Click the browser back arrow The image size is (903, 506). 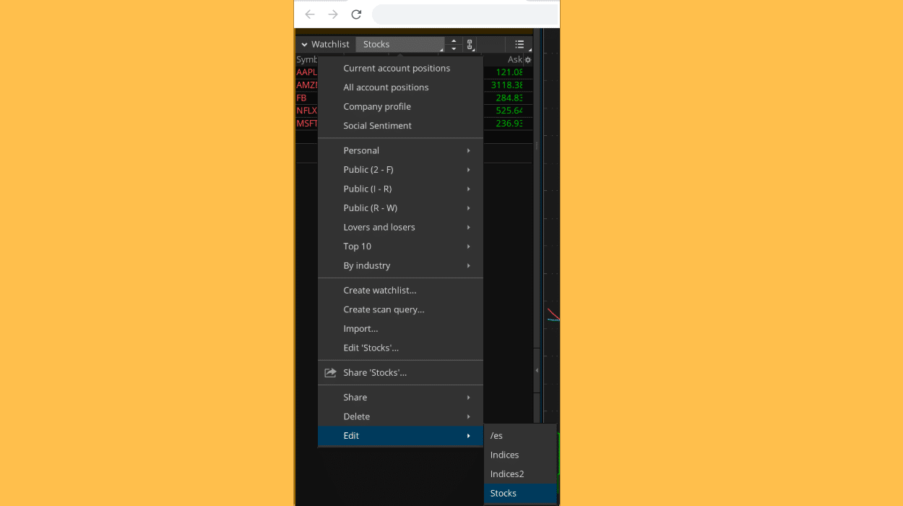pyautogui.click(x=310, y=14)
